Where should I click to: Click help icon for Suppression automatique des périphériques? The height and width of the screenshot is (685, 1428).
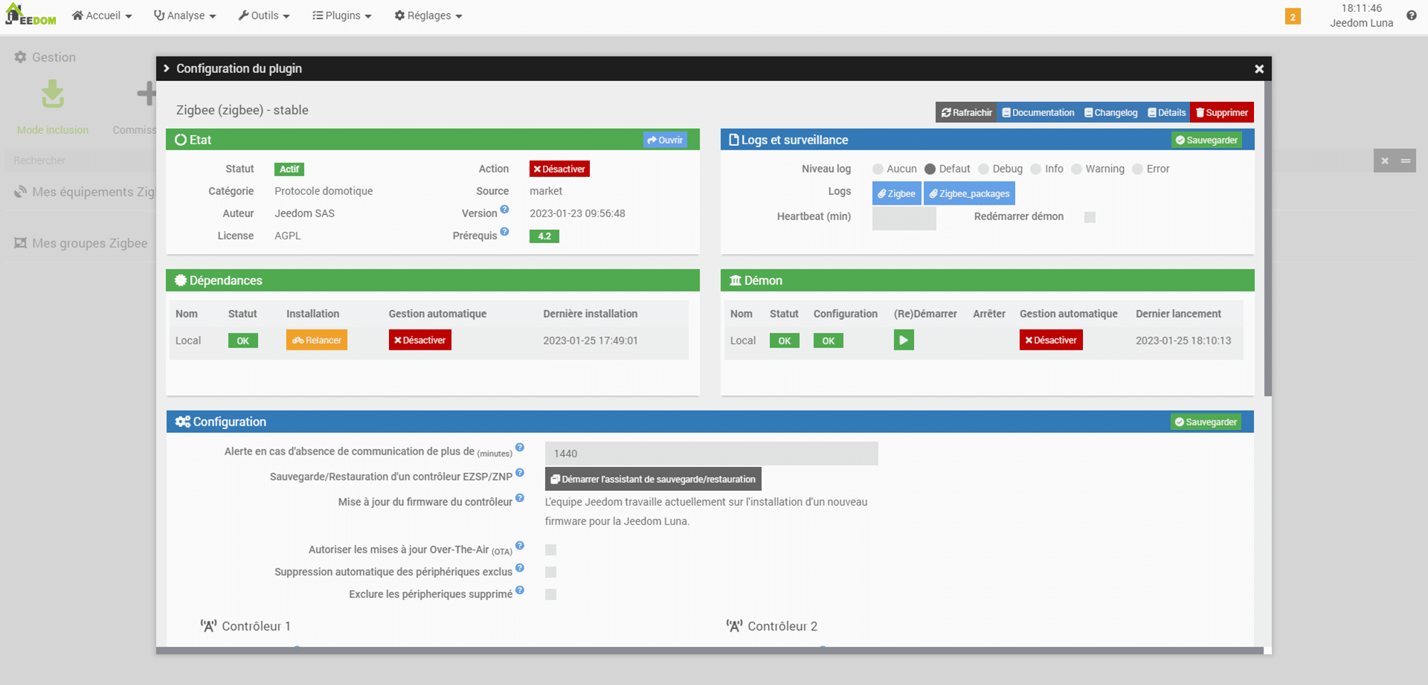(x=520, y=568)
